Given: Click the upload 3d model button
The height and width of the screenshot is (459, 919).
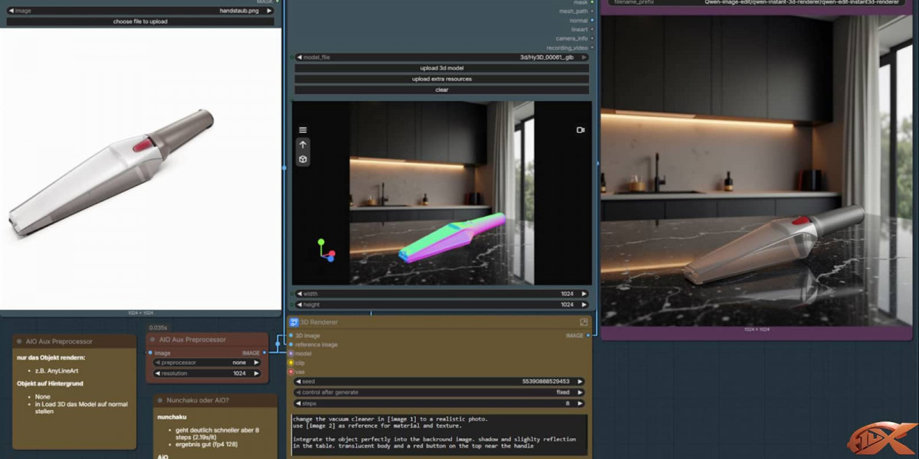Looking at the screenshot, I should tap(442, 68).
